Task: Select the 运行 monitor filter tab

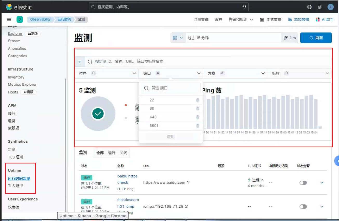Action: point(112,153)
